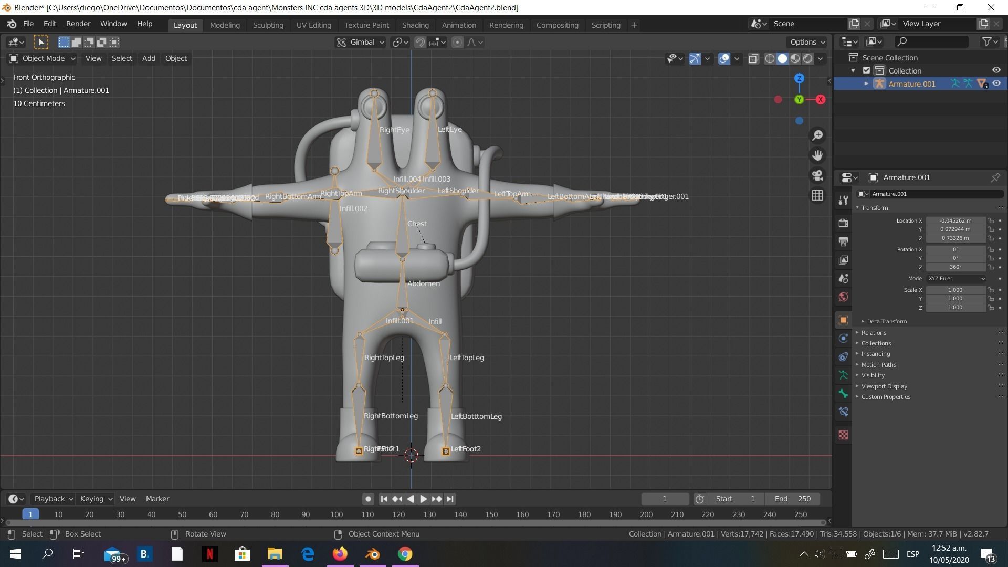
Task: Open the World properties tab icon
Action: tap(843, 297)
